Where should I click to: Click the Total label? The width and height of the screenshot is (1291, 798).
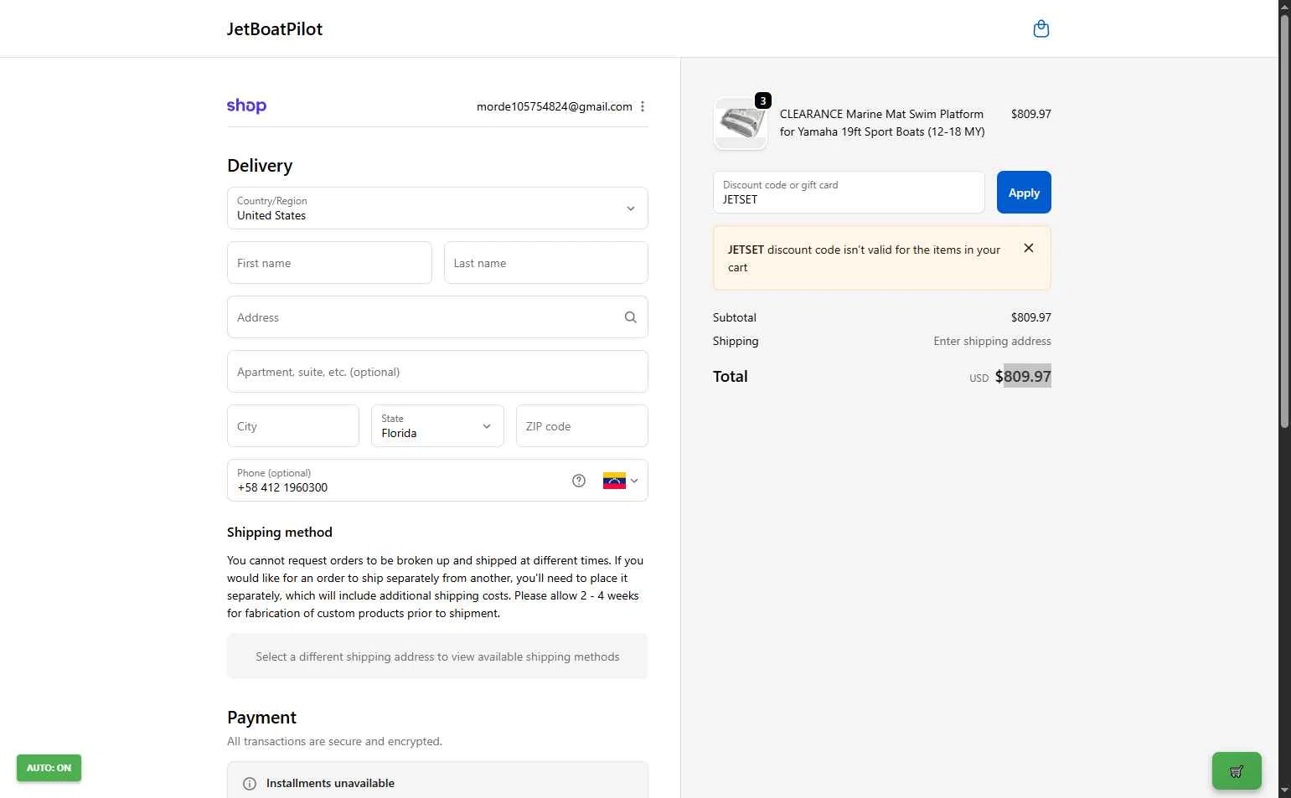[x=731, y=377]
